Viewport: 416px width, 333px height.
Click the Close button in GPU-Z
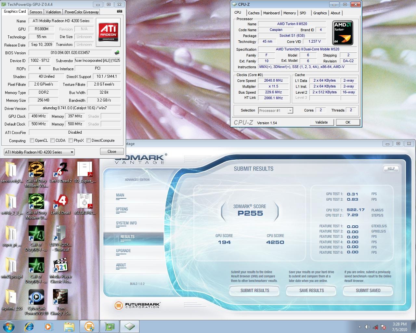(112, 152)
